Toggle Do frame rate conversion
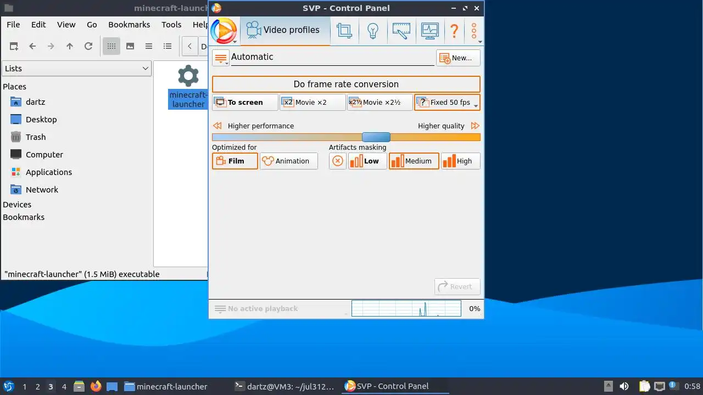The width and height of the screenshot is (703, 395). pos(346,84)
